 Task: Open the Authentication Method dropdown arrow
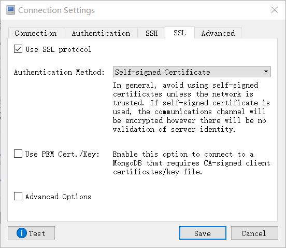click(x=266, y=72)
